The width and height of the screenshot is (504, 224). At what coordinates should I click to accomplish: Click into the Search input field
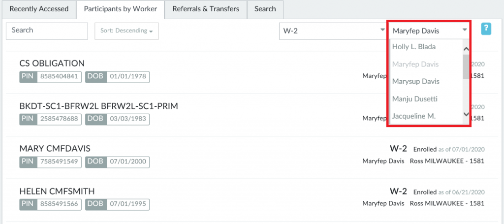pyautogui.click(x=47, y=31)
